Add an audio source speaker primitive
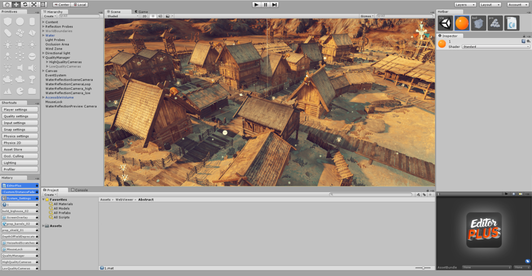This screenshot has width=532, height=276. point(20,68)
